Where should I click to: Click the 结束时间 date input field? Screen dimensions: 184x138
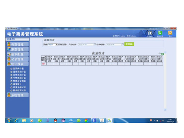tap(114, 44)
